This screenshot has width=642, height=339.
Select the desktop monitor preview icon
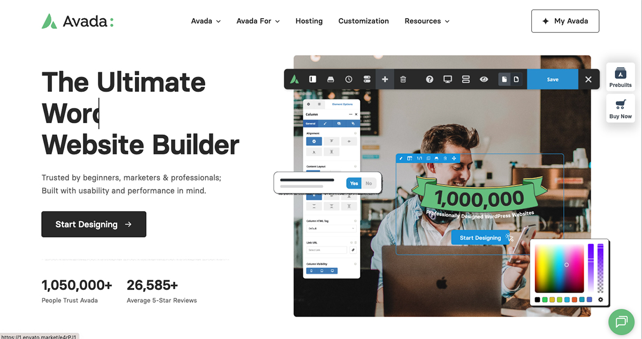click(448, 79)
